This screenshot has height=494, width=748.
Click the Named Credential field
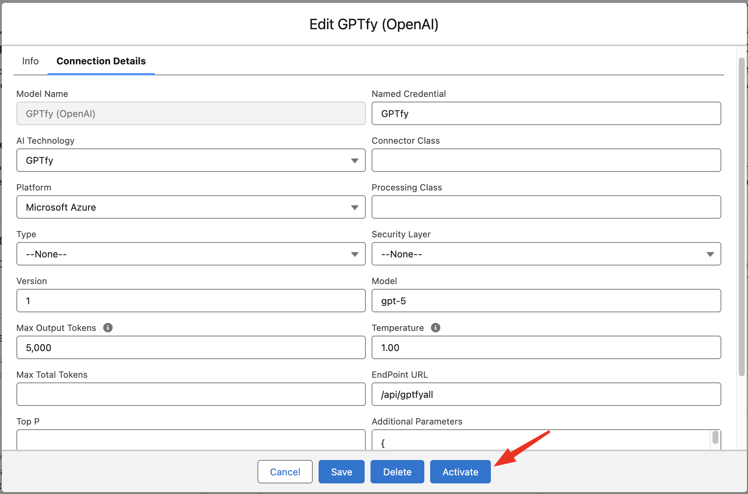coord(546,113)
